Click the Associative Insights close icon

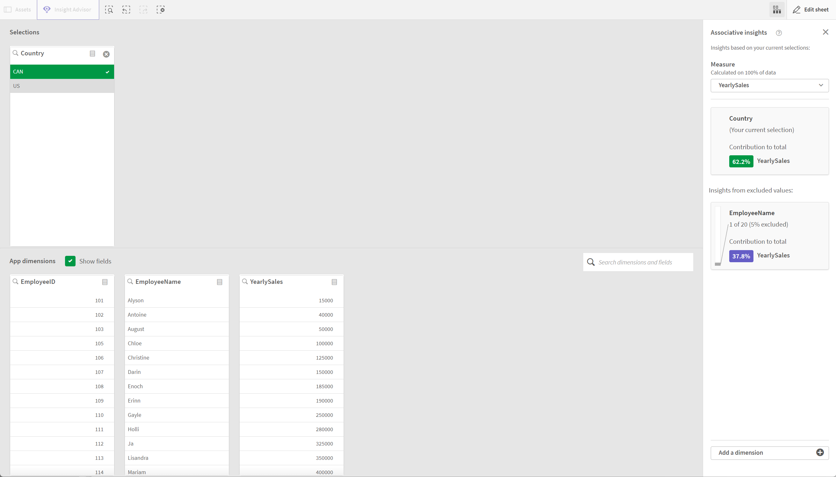point(826,32)
